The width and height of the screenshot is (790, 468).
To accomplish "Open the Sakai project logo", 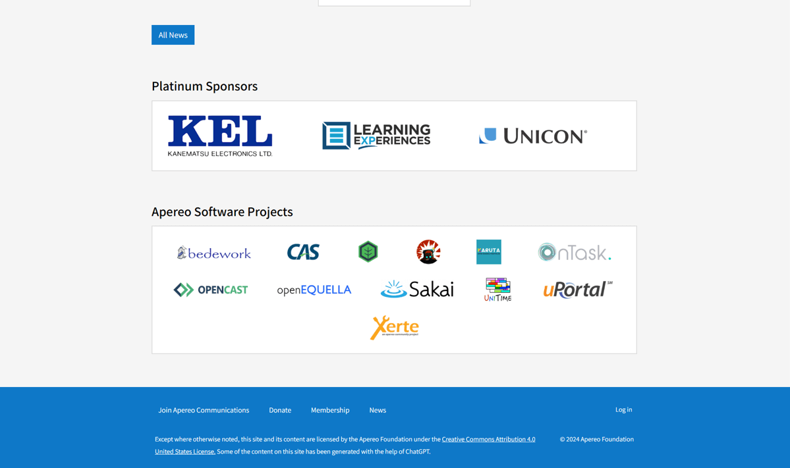I will click(417, 289).
